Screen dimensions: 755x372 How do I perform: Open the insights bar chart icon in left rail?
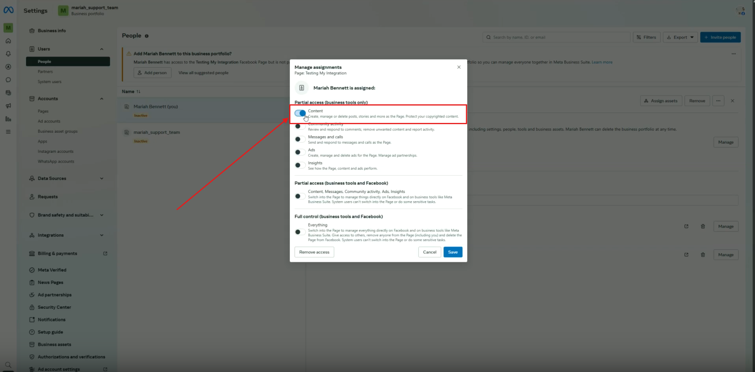click(8, 119)
